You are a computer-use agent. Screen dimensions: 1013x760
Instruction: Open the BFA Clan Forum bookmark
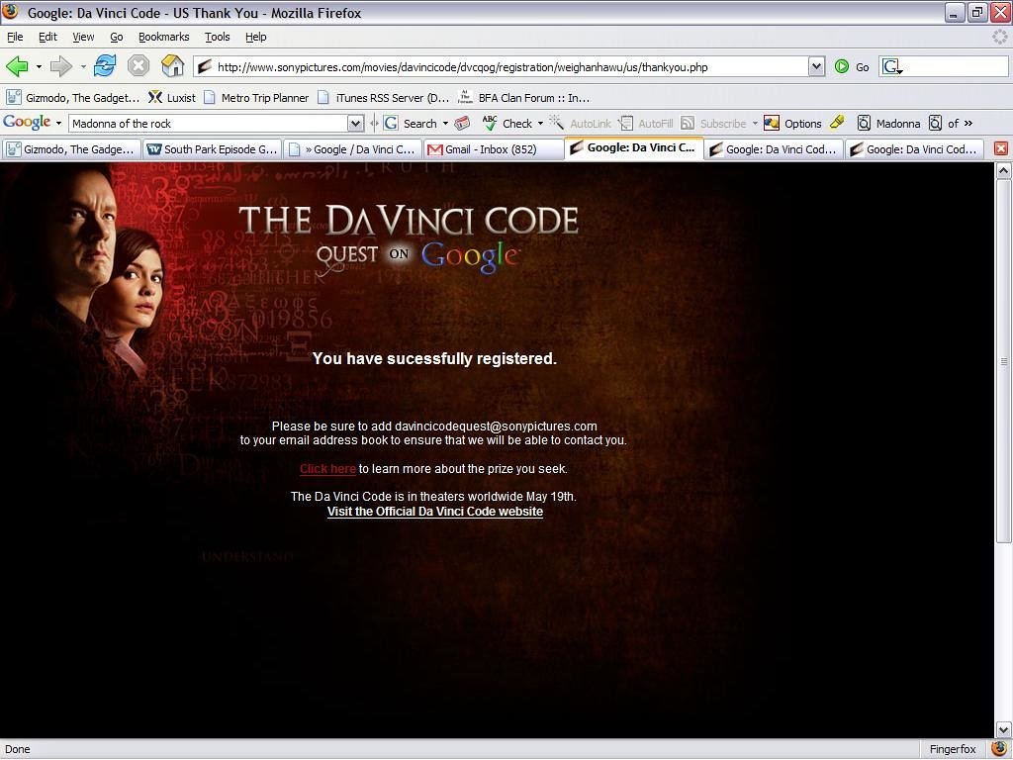click(x=524, y=98)
